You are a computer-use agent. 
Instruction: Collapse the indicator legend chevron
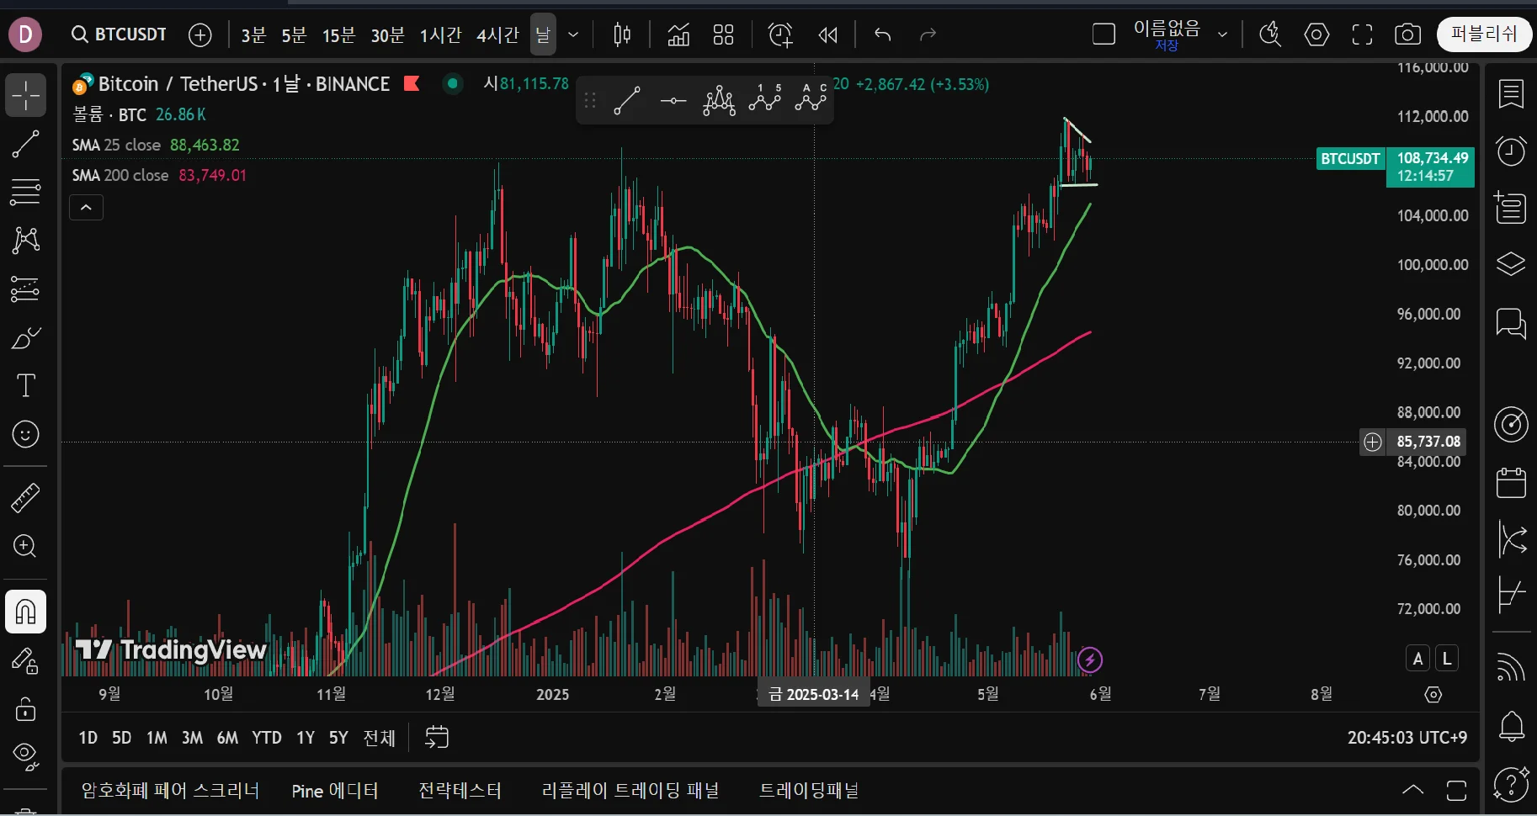[x=86, y=208]
